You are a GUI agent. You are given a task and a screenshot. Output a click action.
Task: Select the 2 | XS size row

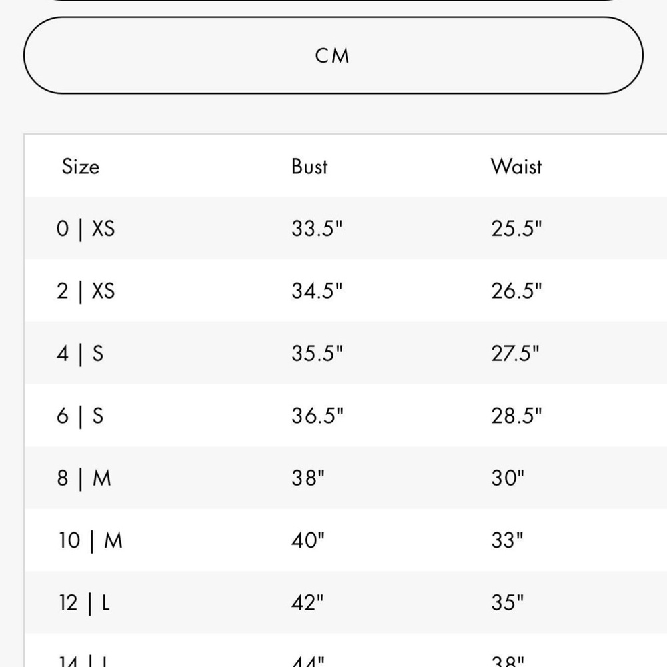tap(346, 291)
